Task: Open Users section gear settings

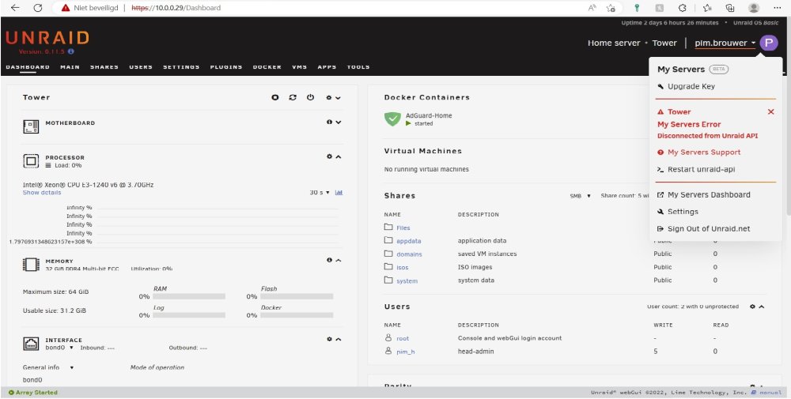Action: tap(753, 307)
